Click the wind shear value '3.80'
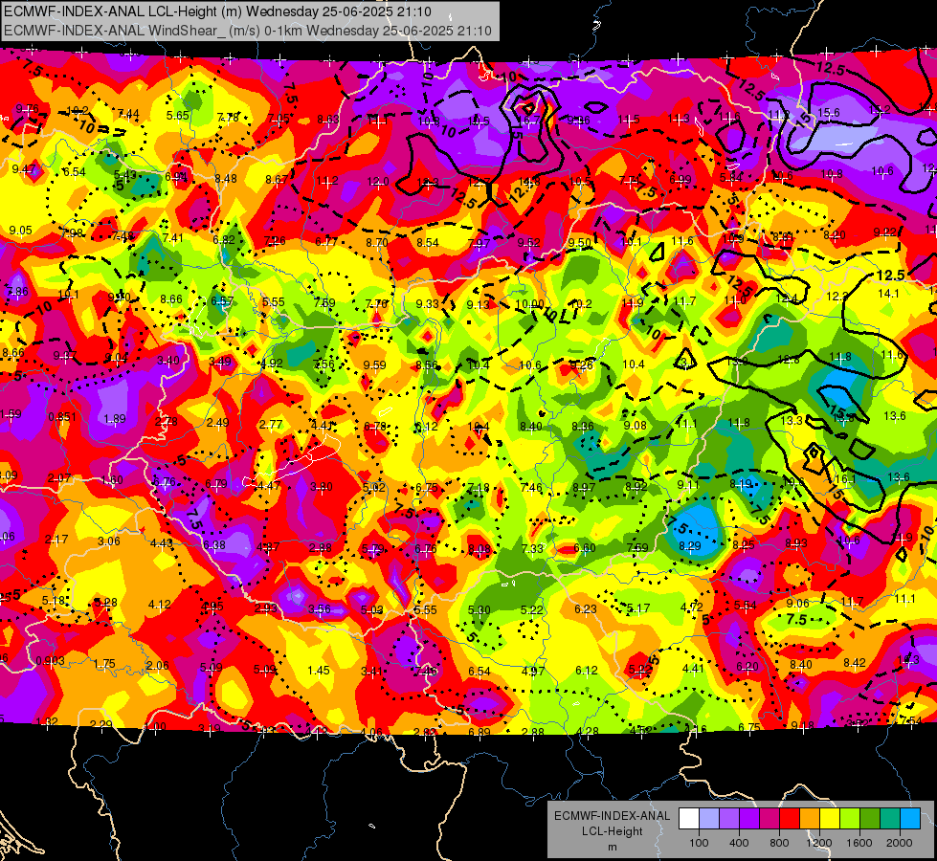The image size is (937, 861). pos(321,487)
